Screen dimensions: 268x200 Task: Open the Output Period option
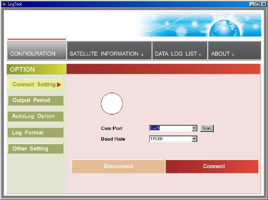coord(35,100)
